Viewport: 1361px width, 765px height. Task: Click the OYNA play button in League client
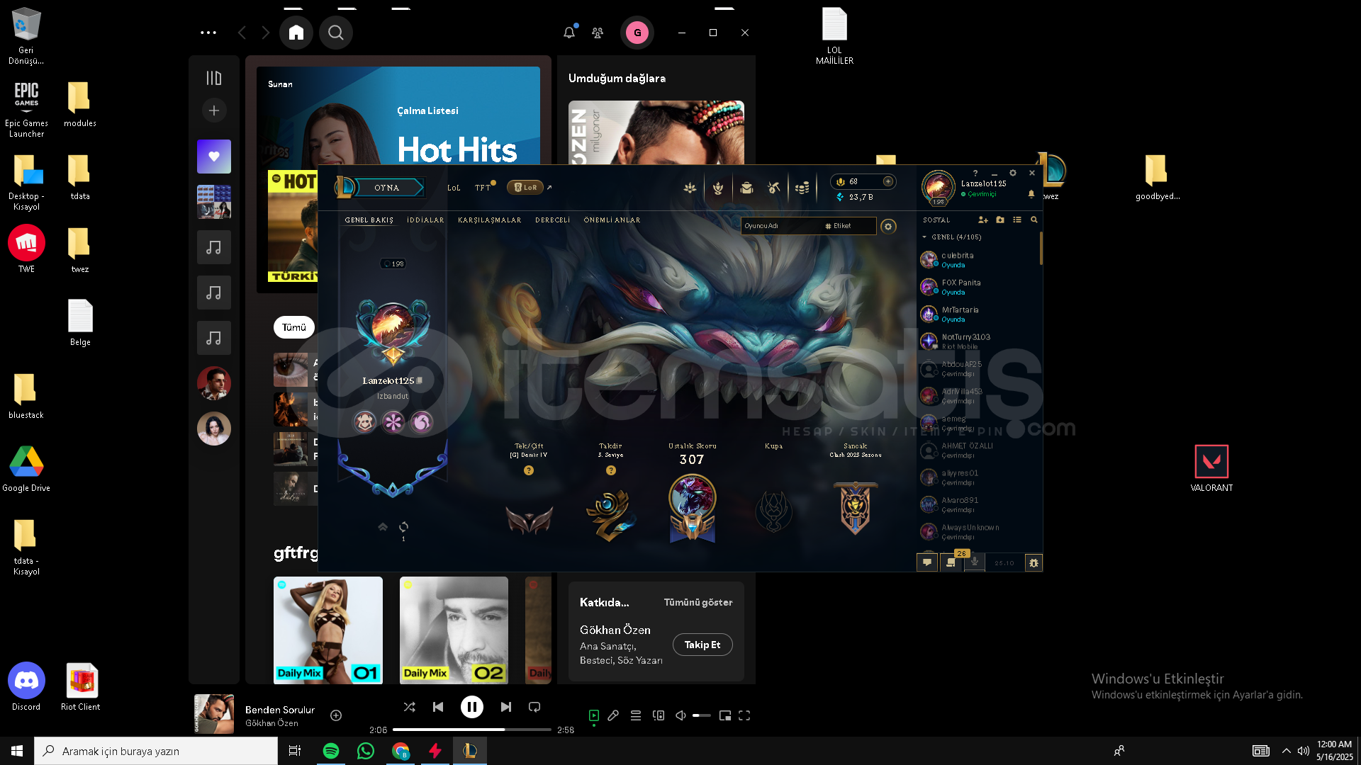386,188
